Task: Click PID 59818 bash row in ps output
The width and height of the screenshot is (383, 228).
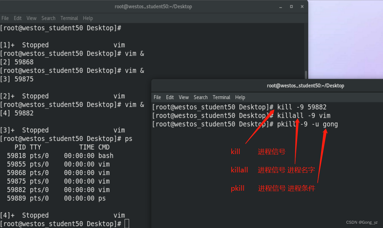Action: point(60,156)
